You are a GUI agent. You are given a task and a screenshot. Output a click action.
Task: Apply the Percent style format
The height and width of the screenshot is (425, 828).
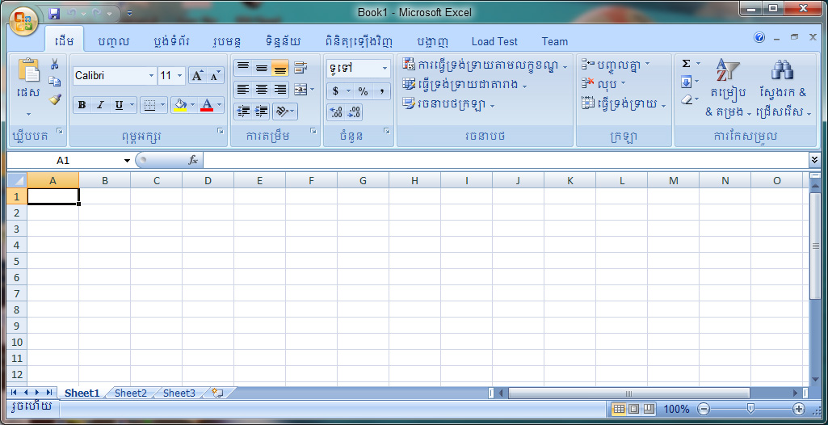(363, 91)
